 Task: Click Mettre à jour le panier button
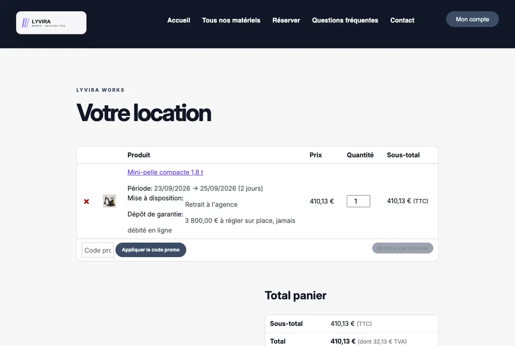tap(403, 248)
